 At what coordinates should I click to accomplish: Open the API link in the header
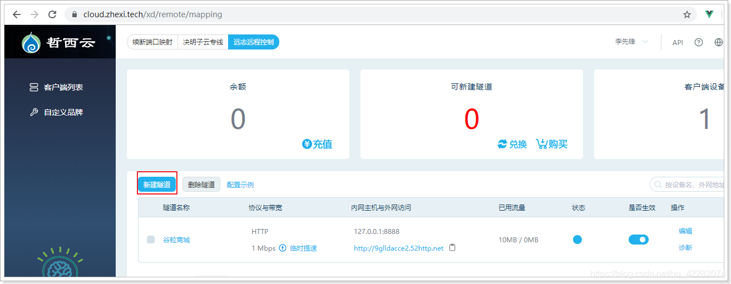click(678, 42)
